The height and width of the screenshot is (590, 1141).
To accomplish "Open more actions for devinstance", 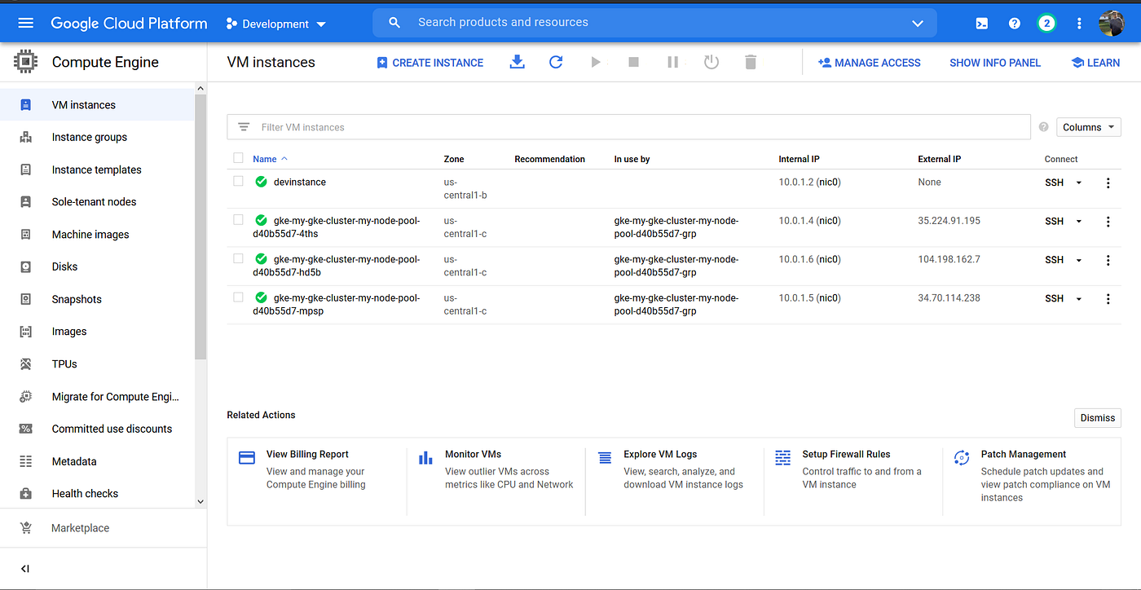I will [1108, 183].
